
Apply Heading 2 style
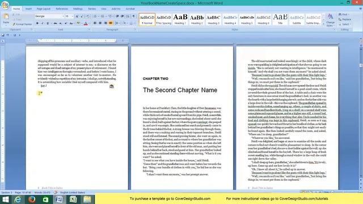pyautogui.click(x=197, y=19)
